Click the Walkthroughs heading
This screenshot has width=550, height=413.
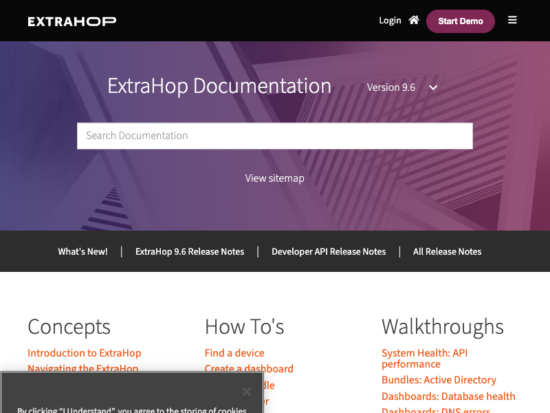pos(443,326)
